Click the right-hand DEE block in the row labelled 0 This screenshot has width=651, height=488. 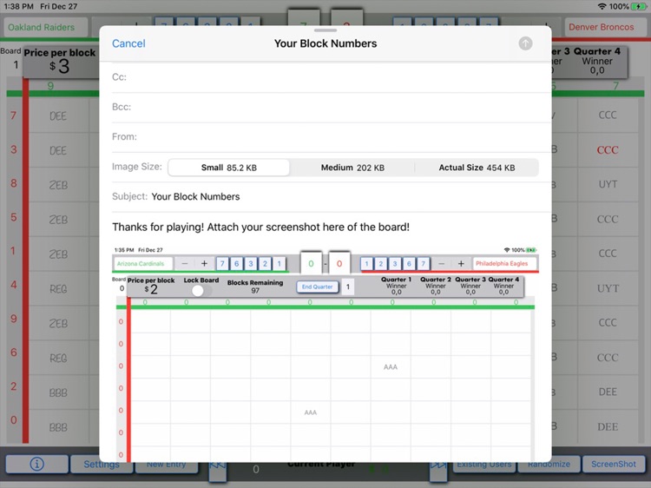coord(608,426)
